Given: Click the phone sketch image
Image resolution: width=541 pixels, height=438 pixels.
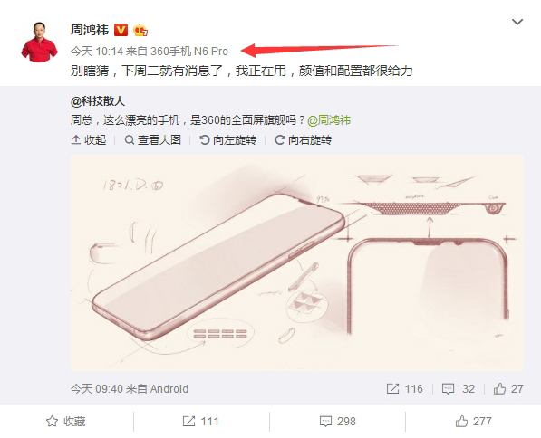Looking at the screenshot, I should [x=297, y=262].
